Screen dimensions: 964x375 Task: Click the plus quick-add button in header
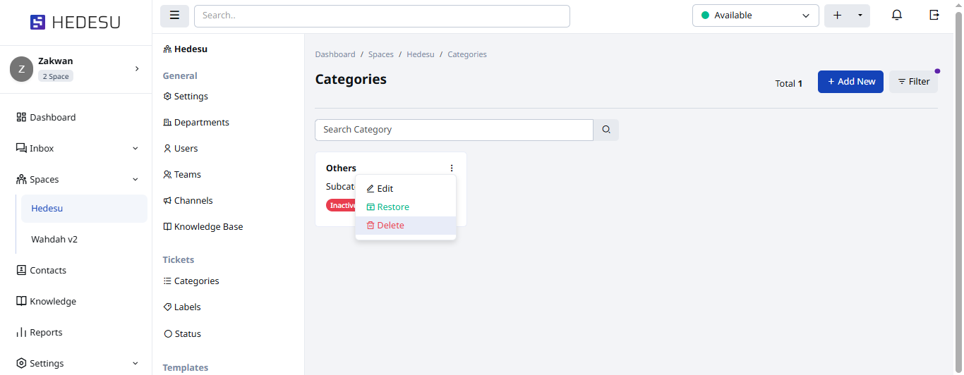(x=838, y=16)
